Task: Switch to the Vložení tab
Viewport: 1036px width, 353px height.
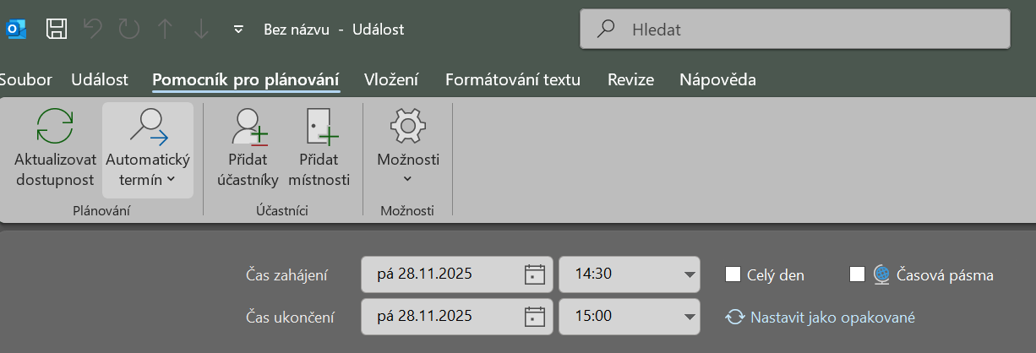Action: click(x=391, y=80)
